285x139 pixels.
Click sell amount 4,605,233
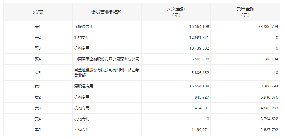269,108
